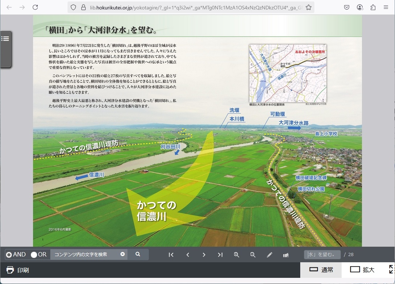Go to the previous page of the booklet
The height and width of the screenshot is (284, 395).
pyautogui.click(x=188, y=255)
